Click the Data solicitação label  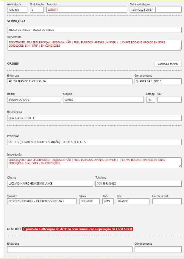pos(140,4)
